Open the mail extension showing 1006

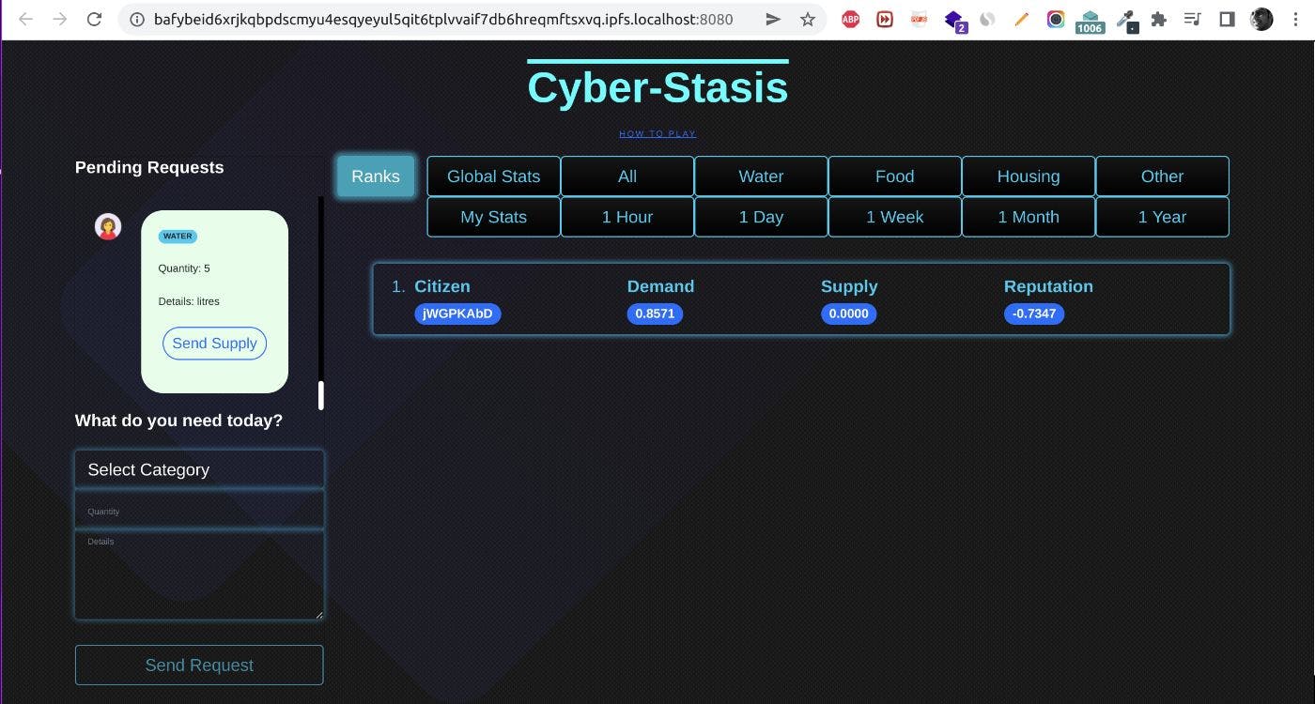[1090, 19]
